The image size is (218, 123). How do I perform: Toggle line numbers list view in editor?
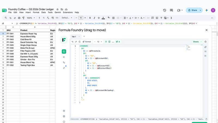click(x=106, y=42)
